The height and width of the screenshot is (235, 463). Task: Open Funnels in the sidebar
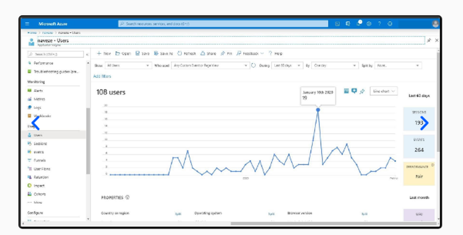coord(39,160)
